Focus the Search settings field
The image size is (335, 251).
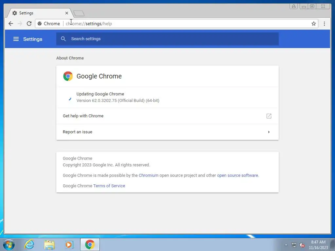[x=167, y=39]
